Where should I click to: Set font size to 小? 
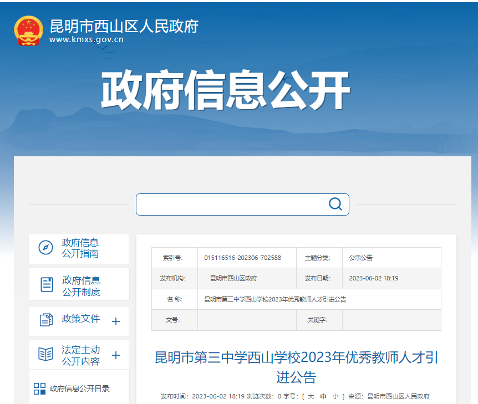[x=335, y=396]
